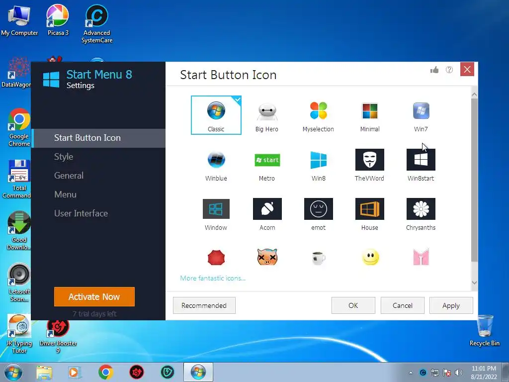Screen dimensions: 509x382
Task: Click the Action Center flag tray icon
Action: point(447,373)
